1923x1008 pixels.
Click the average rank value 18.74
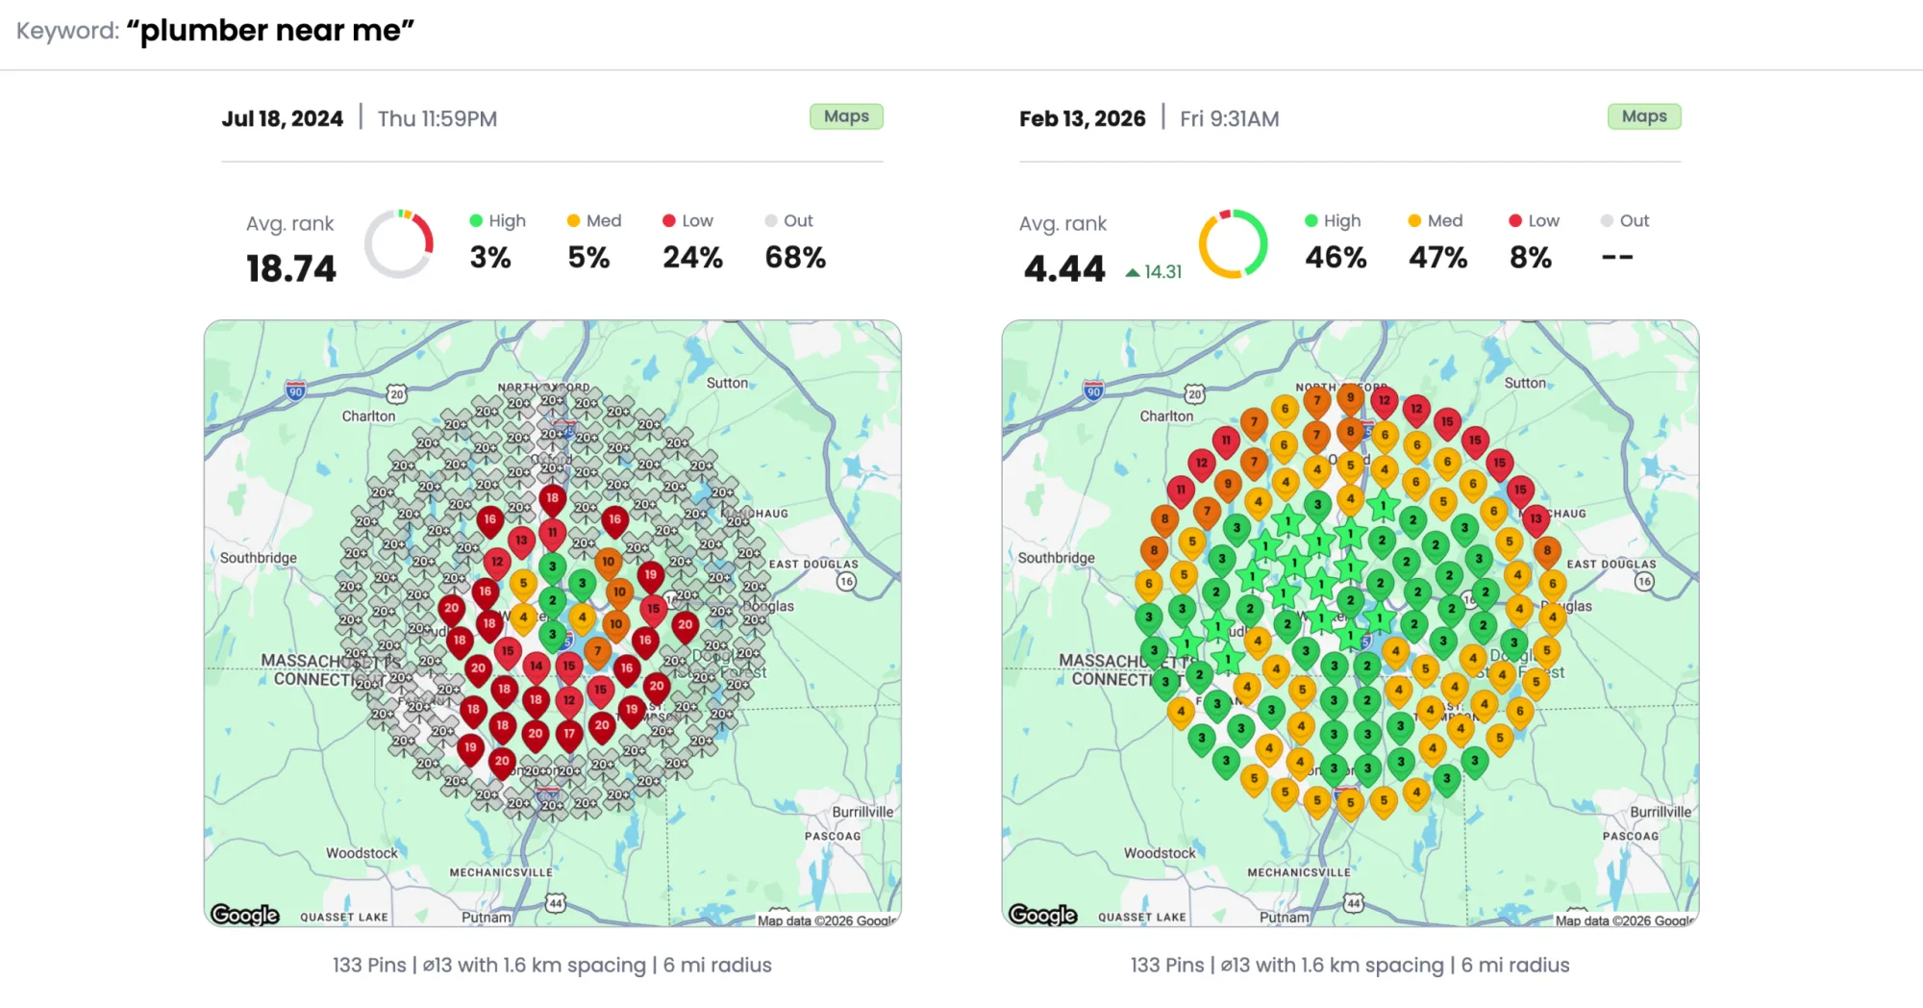coord(291,268)
